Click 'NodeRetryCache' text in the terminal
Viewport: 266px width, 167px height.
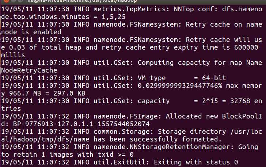click(x=29, y=70)
